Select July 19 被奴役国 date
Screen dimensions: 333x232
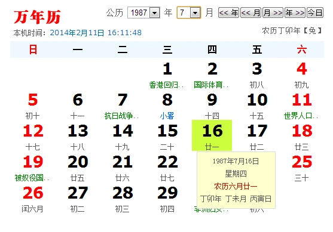click(33, 168)
